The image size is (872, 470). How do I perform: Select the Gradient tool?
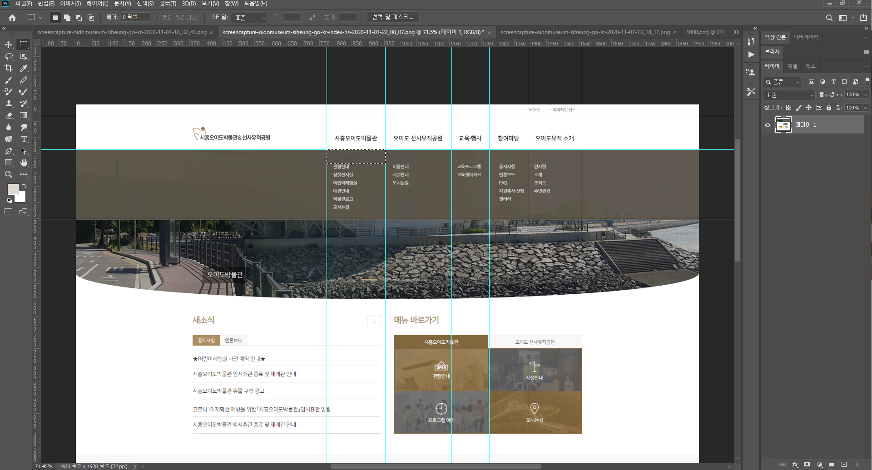[x=24, y=115]
